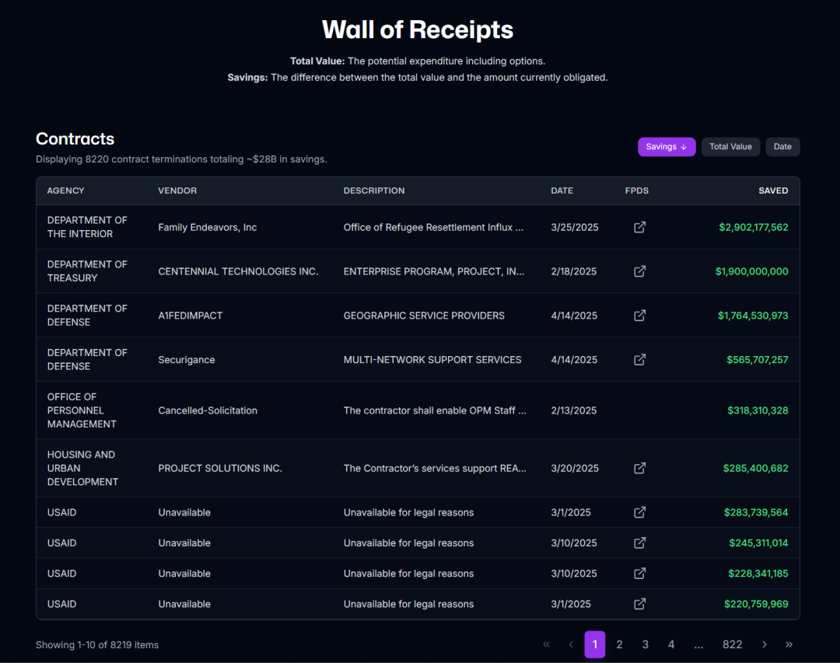The height and width of the screenshot is (663, 840).
Task: Click the AGENCY column header
Action: 65,190
